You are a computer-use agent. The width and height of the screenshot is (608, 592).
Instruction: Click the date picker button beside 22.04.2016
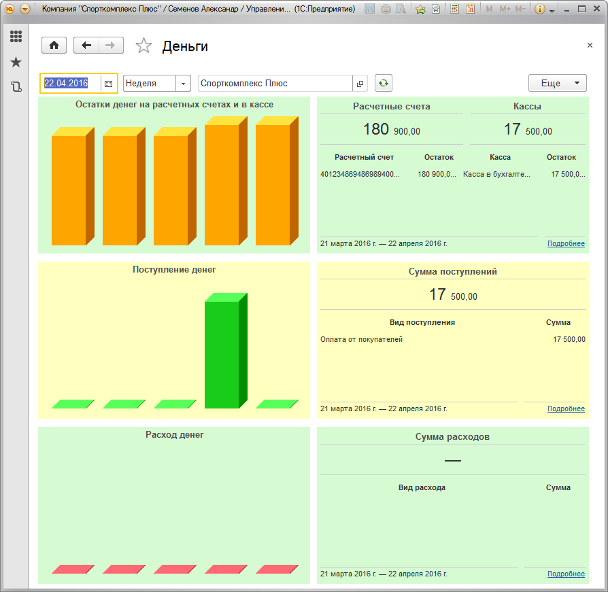click(x=108, y=84)
